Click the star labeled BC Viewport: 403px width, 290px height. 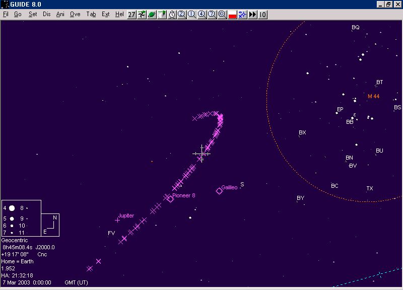pos(334,186)
